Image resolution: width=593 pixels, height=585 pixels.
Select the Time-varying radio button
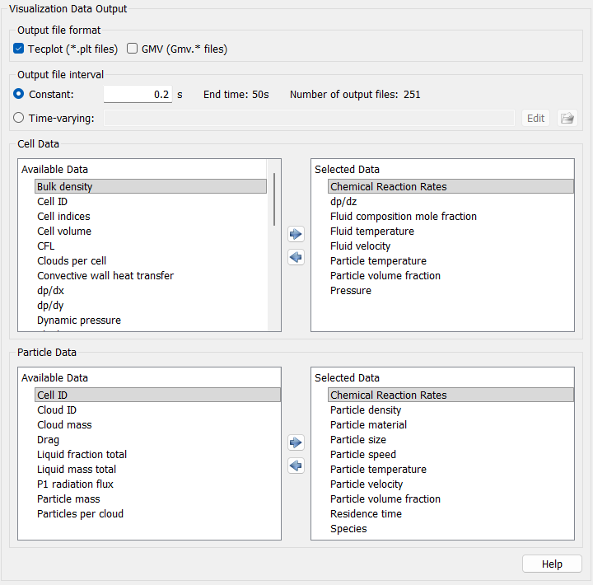(18, 118)
